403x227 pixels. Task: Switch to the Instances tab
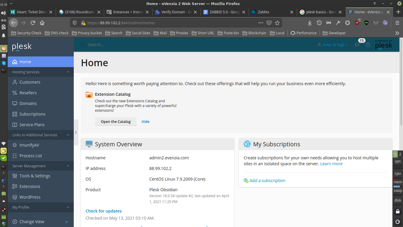point(128,12)
